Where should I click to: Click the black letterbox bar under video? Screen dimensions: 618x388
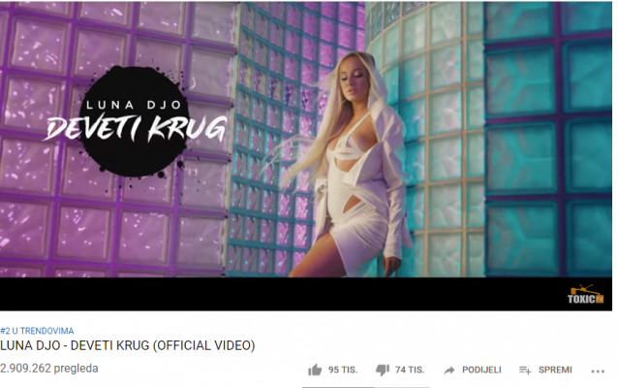pos(276,294)
